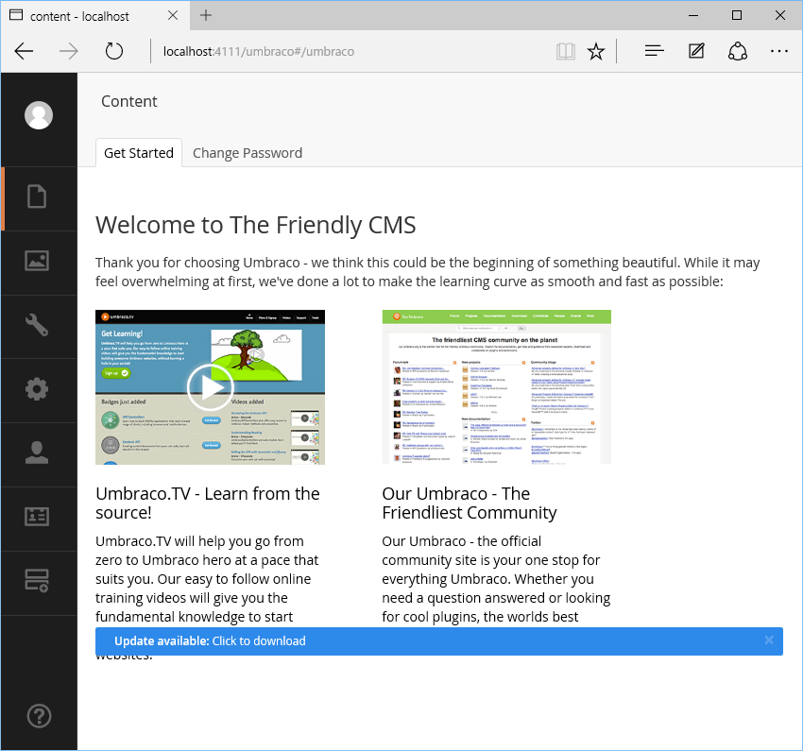Dismiss the update notification banner
803x751 pixels.
(769, 640)
